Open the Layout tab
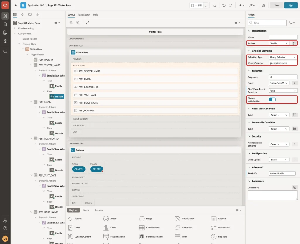The width and height of the screenshot is (300, 244). (71, 15)
